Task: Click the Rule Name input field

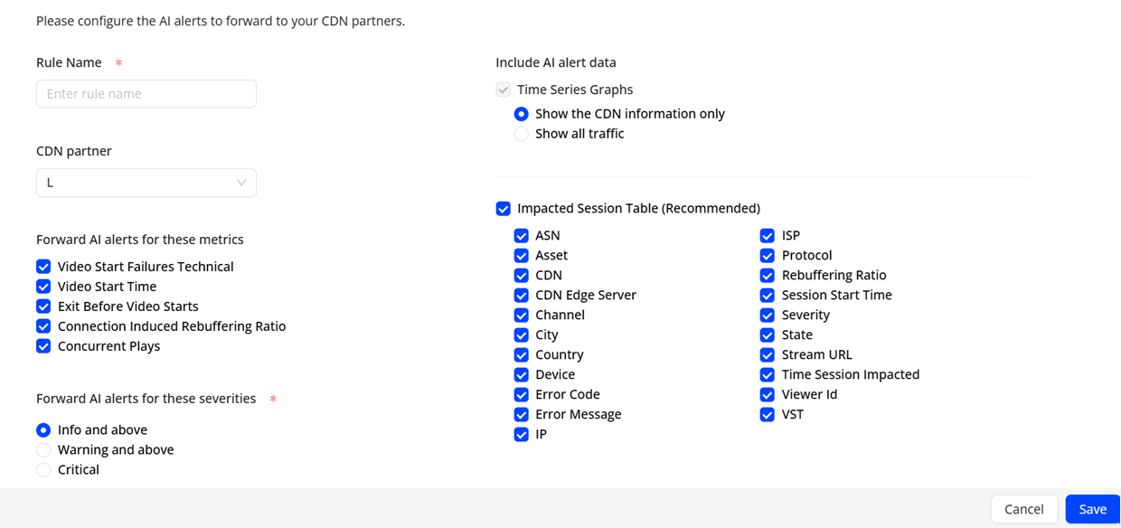Action: [146, 94]
